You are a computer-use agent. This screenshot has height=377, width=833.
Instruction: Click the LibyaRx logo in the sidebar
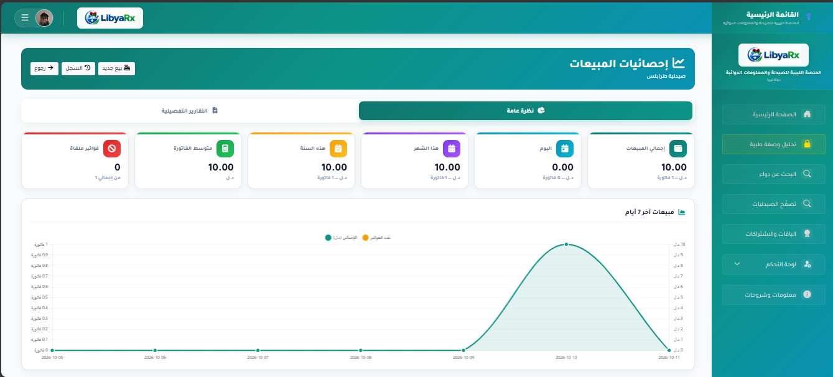[x=773, y=55]
